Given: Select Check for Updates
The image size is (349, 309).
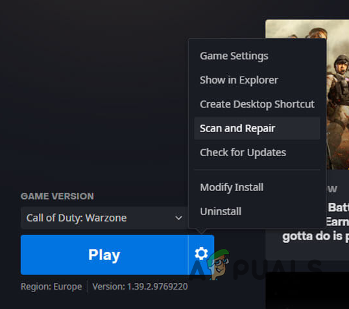Looking at the screenshot, I should point(257,153).
